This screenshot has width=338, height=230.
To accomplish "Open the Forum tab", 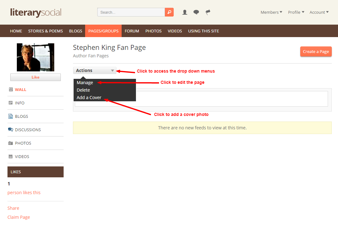I will click(x=132, y=31).
